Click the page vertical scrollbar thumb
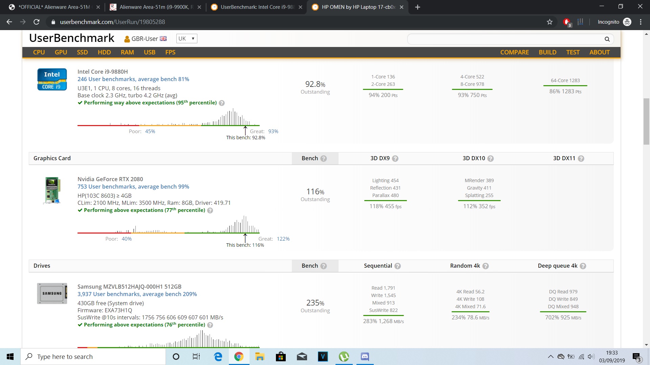This screenshot has height=365, width=650. click(x=646, y=121)
